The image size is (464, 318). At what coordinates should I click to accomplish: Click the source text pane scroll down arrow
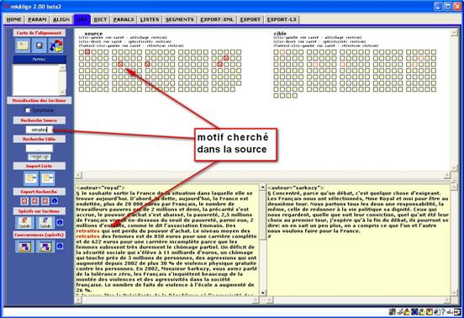point(262,293)
